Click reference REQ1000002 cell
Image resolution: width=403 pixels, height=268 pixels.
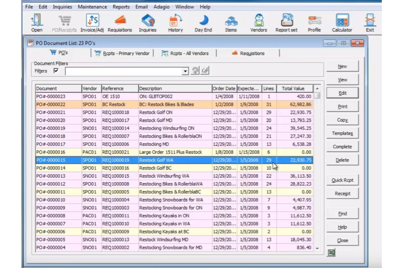[120, 247]
